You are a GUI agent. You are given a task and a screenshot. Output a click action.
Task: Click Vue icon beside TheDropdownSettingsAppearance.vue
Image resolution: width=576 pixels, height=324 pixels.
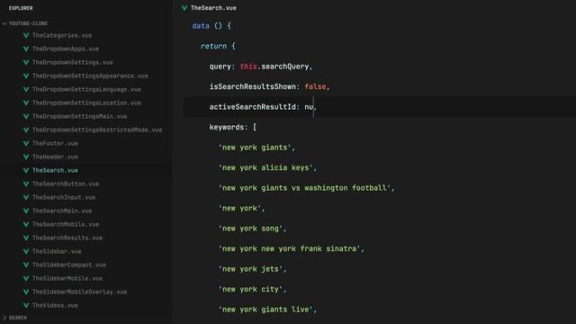pyautogui.click(x=26, y=76)
